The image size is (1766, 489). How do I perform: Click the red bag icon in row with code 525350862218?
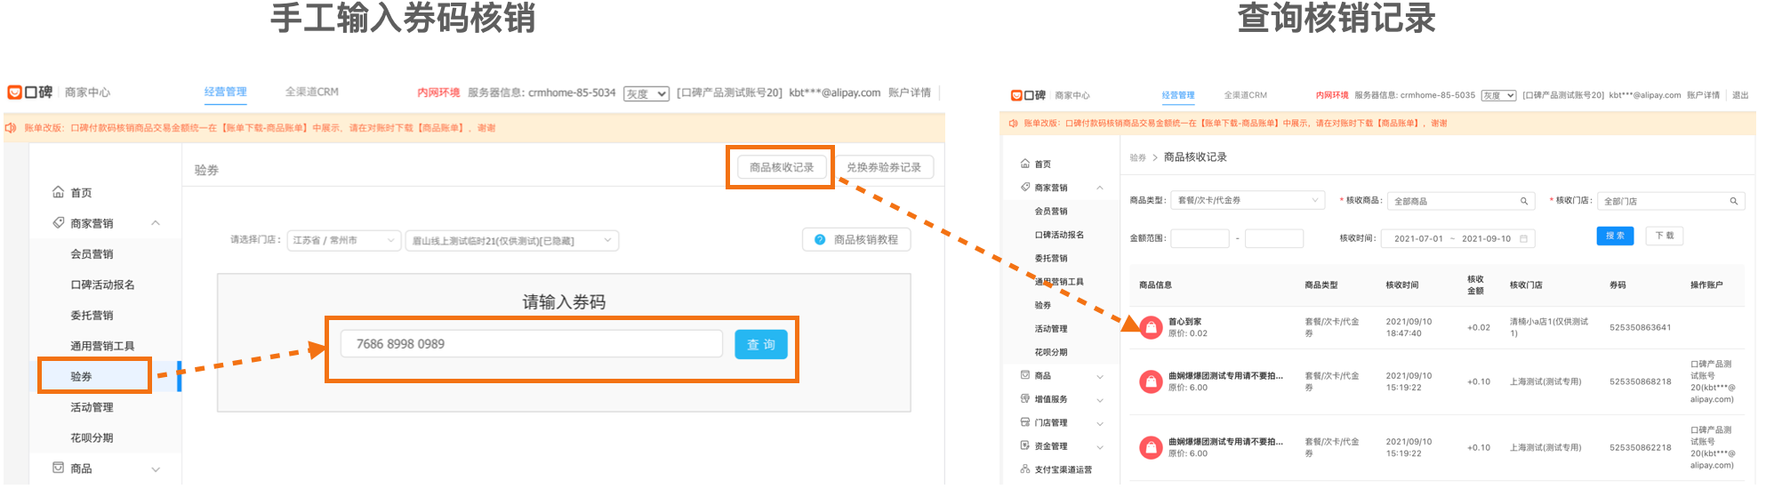tap(1151, 447)
